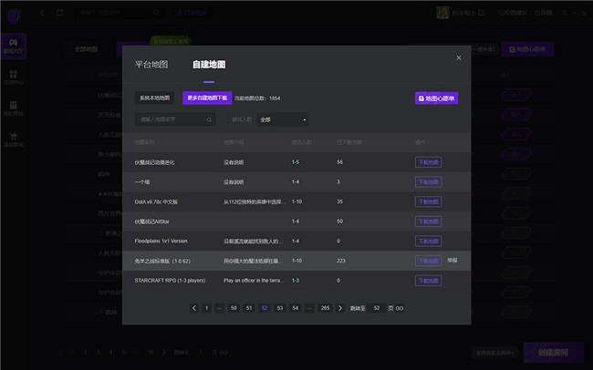The width and height of the screenshot is (593, 370).
Task: Select the 自建地图 tab
Action: (209, 65)
